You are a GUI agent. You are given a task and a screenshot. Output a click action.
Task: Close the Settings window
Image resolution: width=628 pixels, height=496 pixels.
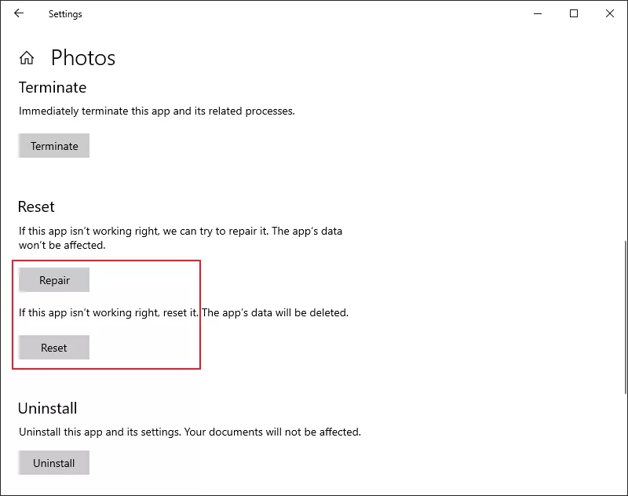click(610, 13)
